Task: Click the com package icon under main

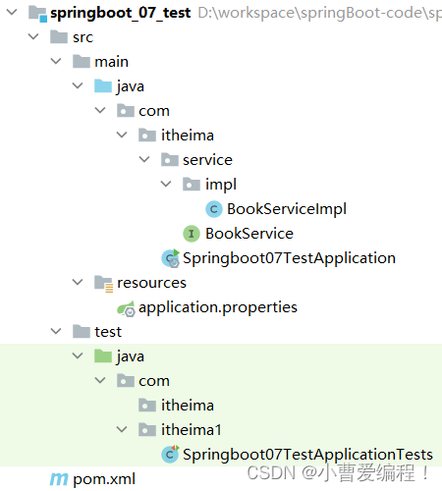Action: [x=126, y=111]
